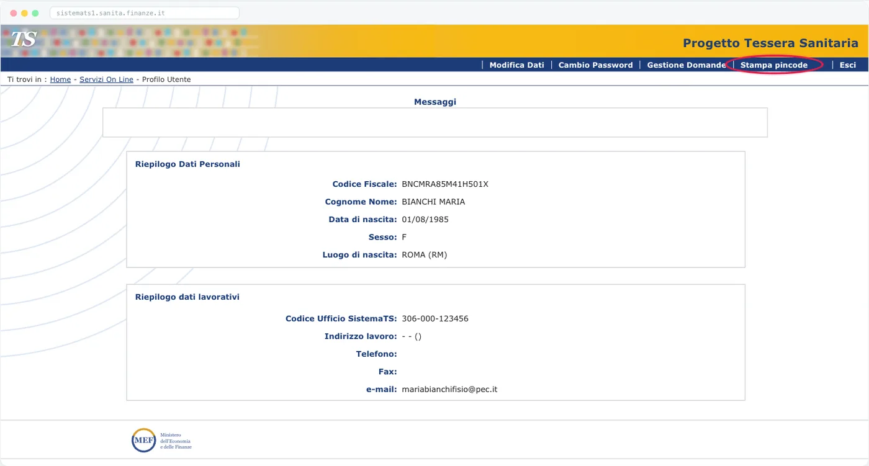
Task: Click the Codice Ufficio SistemaTS label
Action: click(x=341, y=319)
